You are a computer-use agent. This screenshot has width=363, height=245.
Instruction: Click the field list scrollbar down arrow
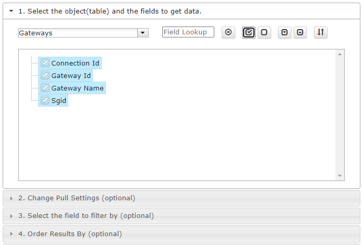pyautogui.click(x=340, y=176)
